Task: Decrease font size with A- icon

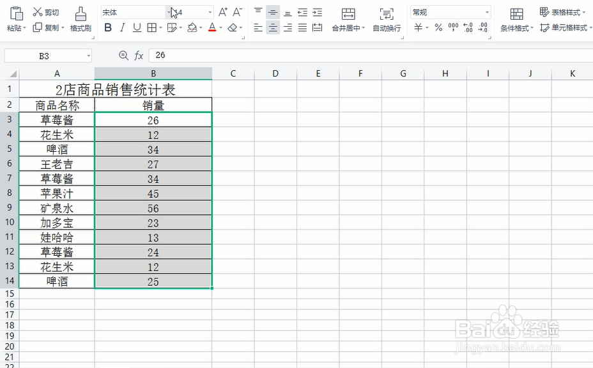Action: [x=237, y=13]
